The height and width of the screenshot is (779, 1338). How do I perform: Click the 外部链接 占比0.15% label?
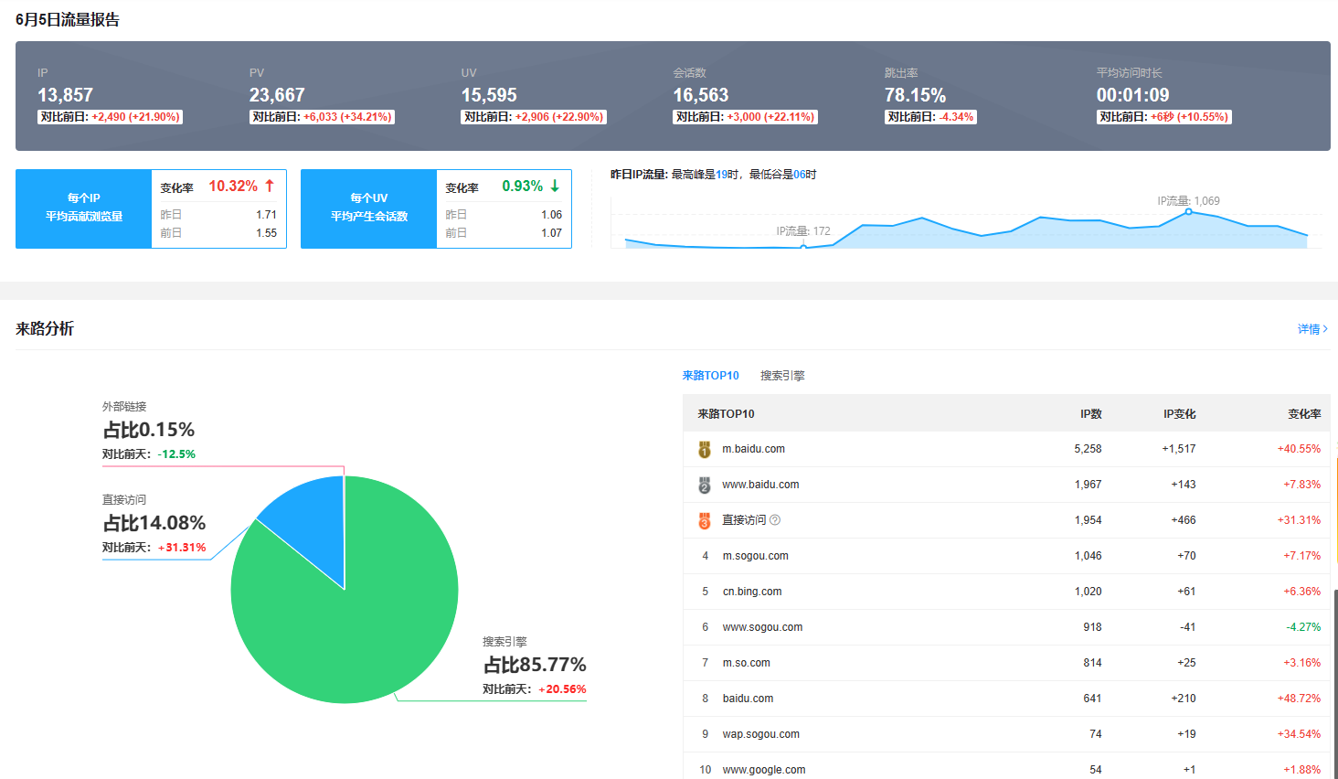[148, 430]
